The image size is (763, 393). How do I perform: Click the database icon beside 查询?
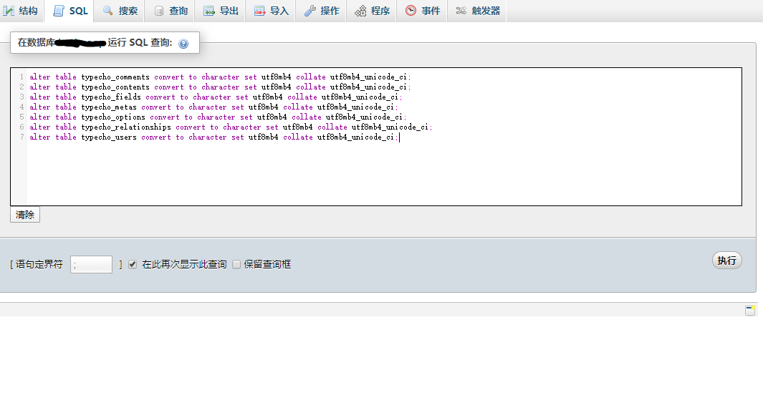pyautogui.click(x=158, y=11)
